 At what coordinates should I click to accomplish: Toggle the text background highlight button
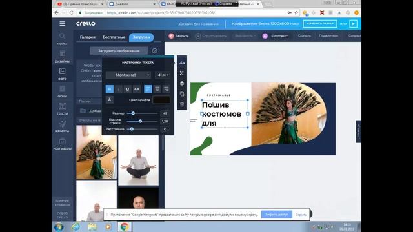tap(110, 100)
